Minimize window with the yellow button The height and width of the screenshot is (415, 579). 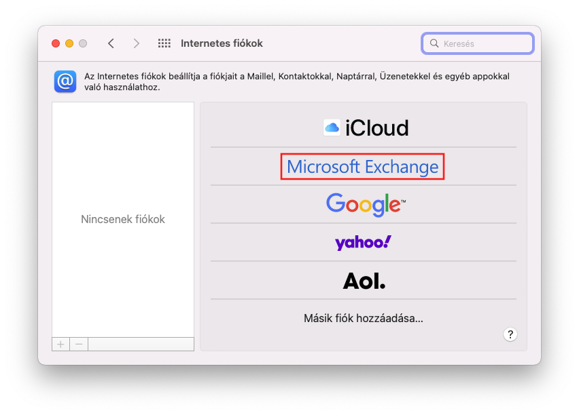tap(69, 43)
